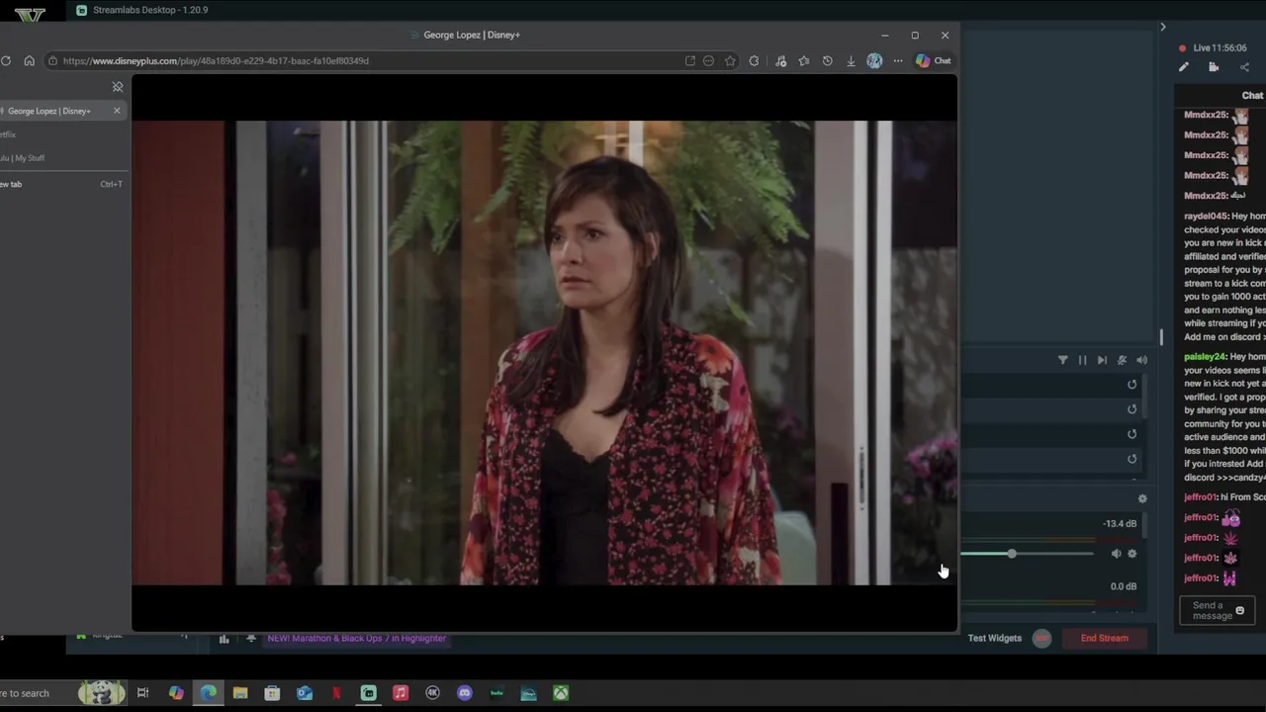Image resolution: width=1266 pixels, height=712 pixels.
Task: Open the Extensions puzzle icon in Edge
Action: click(x=754, y=60)
